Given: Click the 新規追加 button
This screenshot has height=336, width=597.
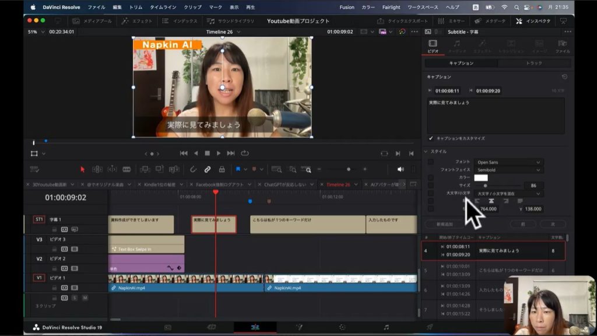Looking at the screenshot, I should 444,224.
